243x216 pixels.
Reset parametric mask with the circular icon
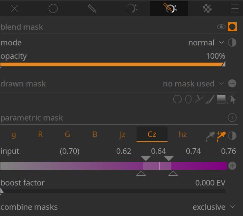coord(232,118)
